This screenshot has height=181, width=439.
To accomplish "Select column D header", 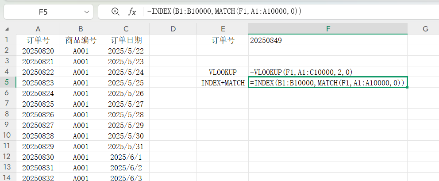I will point(173,29).
